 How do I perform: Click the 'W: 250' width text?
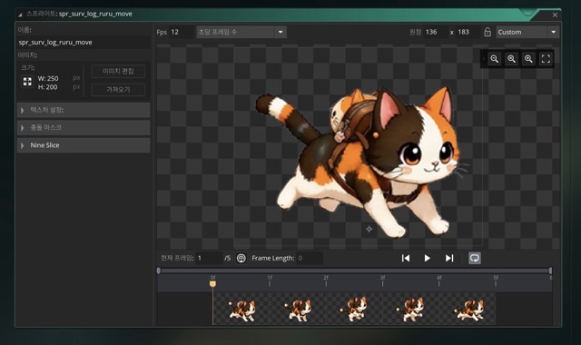[x=48, y=79]
